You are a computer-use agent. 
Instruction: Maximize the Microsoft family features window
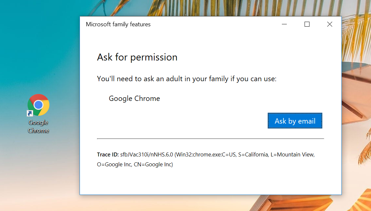point(307,24)
